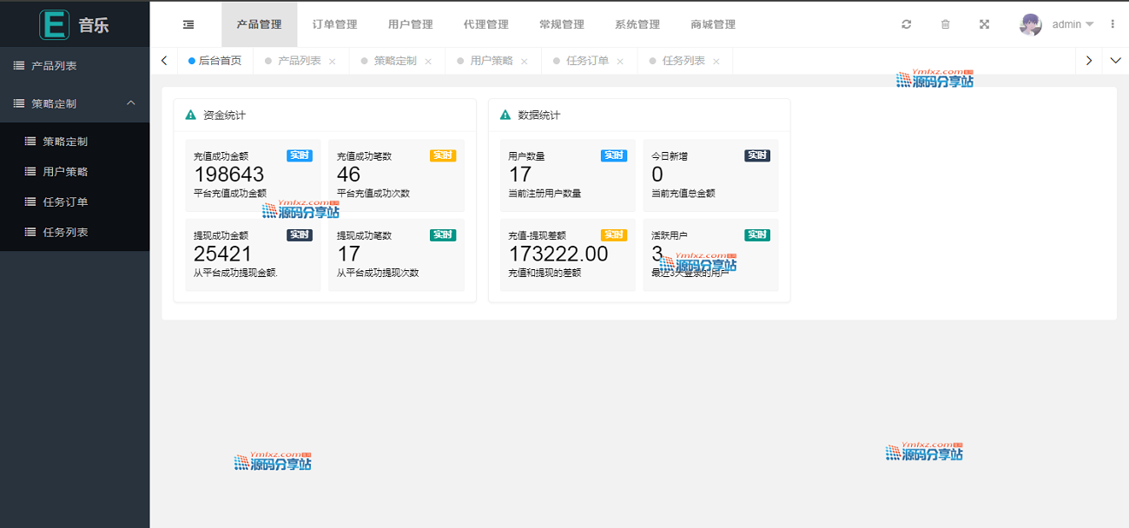This screenshot has height=528, width=1129.
Task: Open the 订单管理 top menu
Action: 334,24
